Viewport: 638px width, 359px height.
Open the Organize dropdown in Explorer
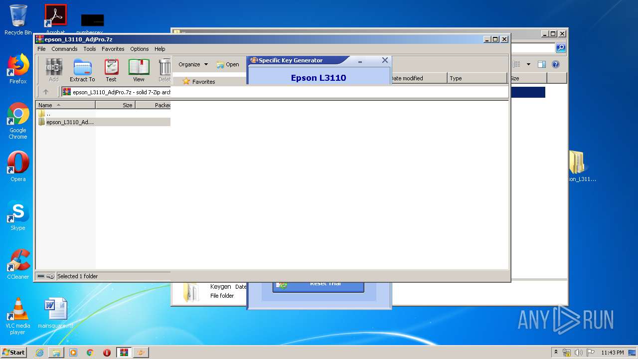[193, 64]
